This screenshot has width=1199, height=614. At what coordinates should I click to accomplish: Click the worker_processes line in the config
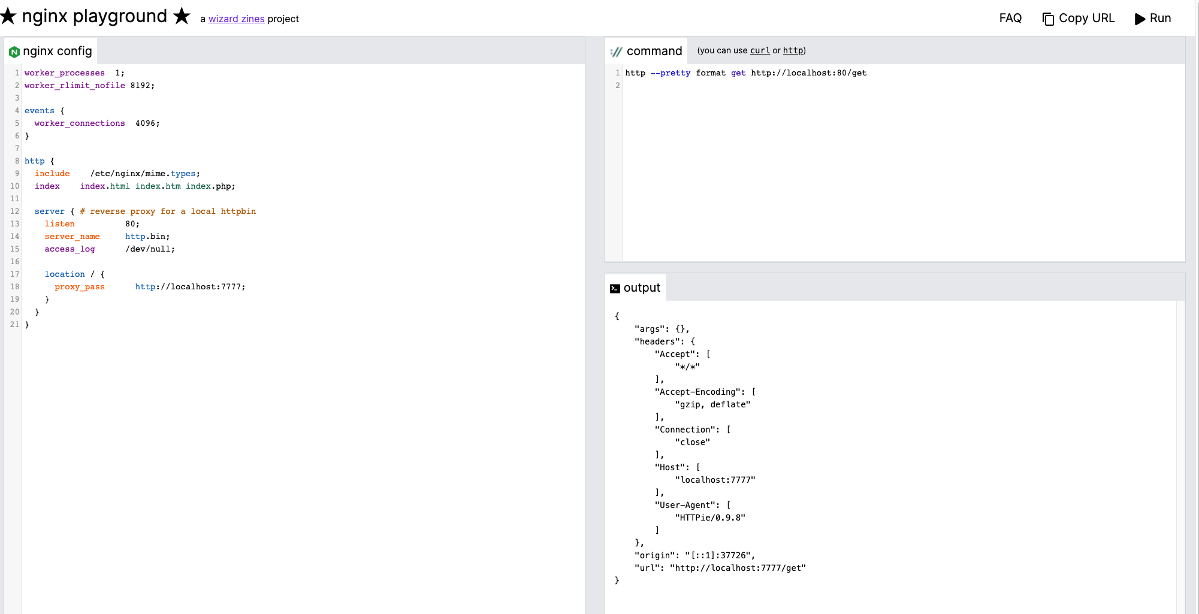click(x=74, y=73)
